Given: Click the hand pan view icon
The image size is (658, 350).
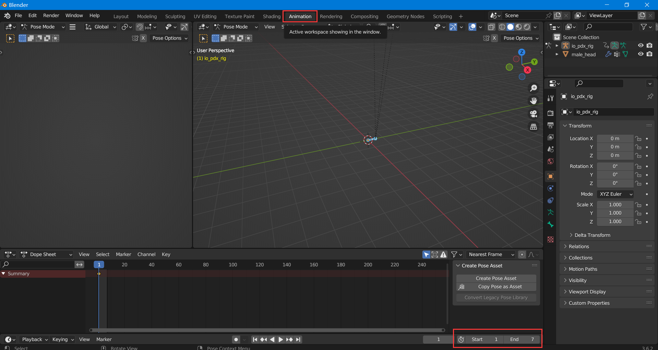Looking at the screenshot, I should (x=534, y=101).
